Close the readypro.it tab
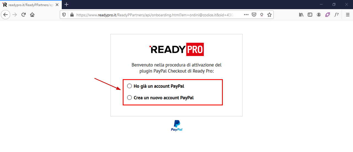The width and height of the screenshot is (353, 152). coord(57,5)
